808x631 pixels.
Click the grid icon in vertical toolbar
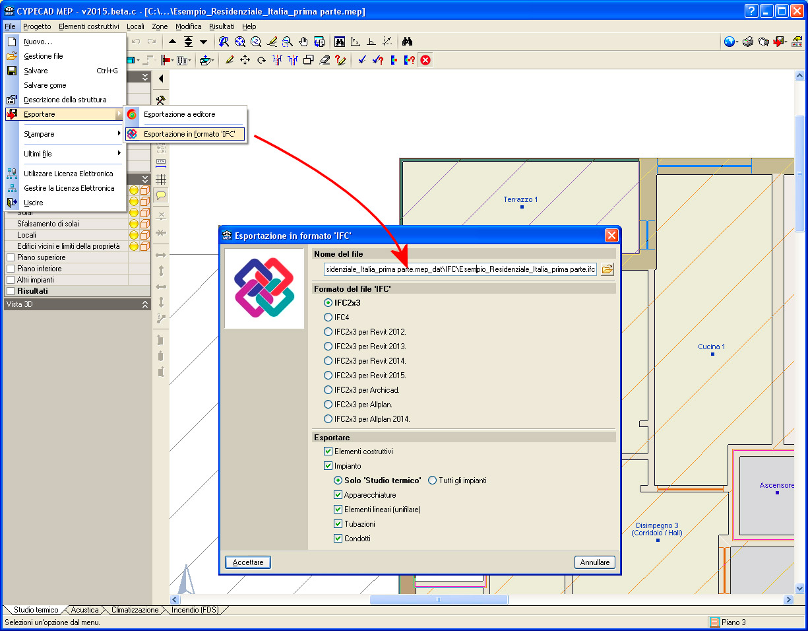point(161,179)
